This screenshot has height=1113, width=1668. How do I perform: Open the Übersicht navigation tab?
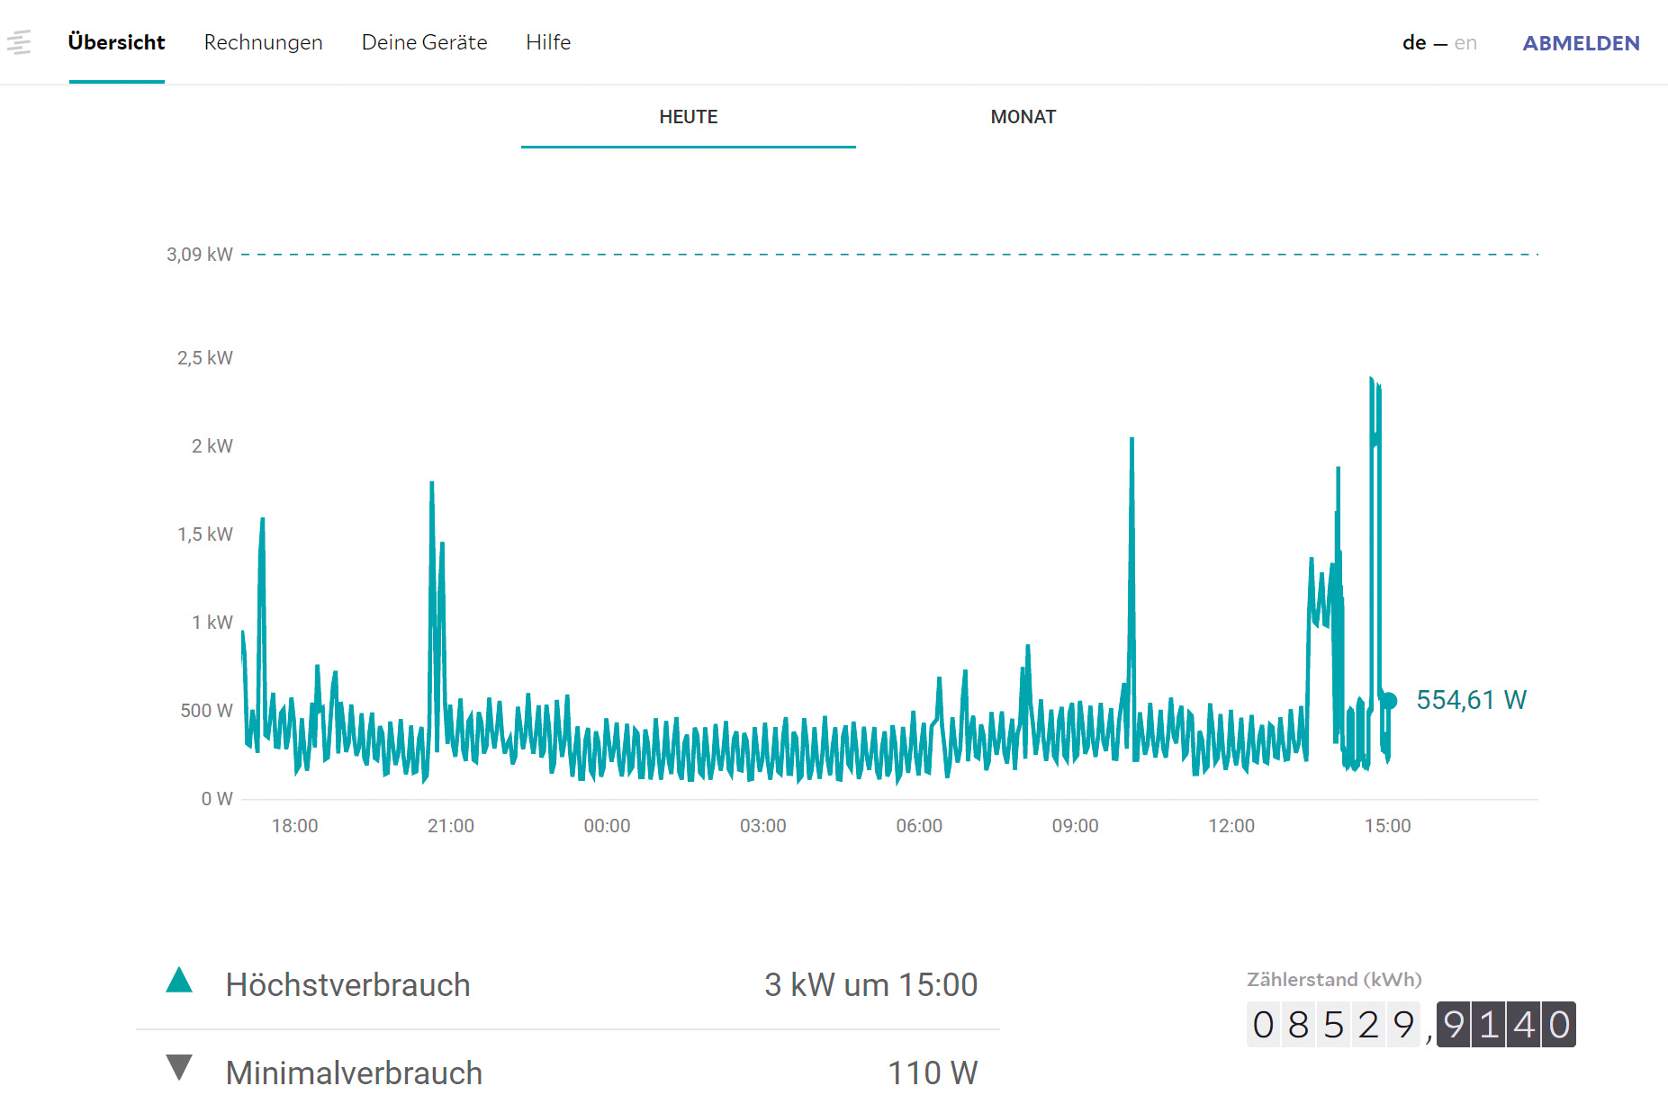116,42
